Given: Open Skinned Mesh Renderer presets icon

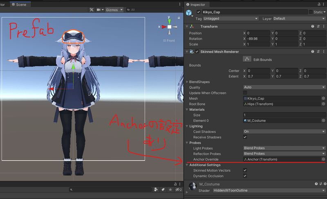Looking at the screenshot, I should [318, 51].
